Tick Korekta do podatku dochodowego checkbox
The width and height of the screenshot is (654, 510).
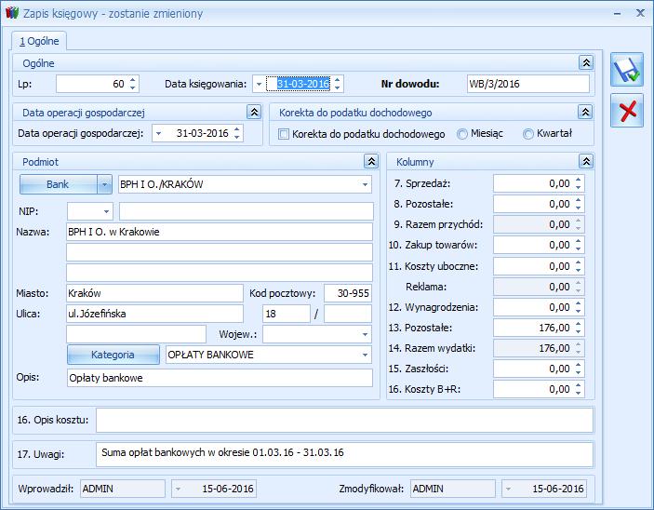[x=284, y=134]
